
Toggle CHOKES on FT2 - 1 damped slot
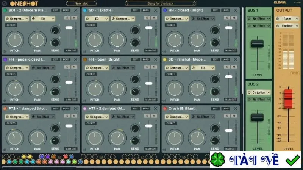[x=11, y=123]
